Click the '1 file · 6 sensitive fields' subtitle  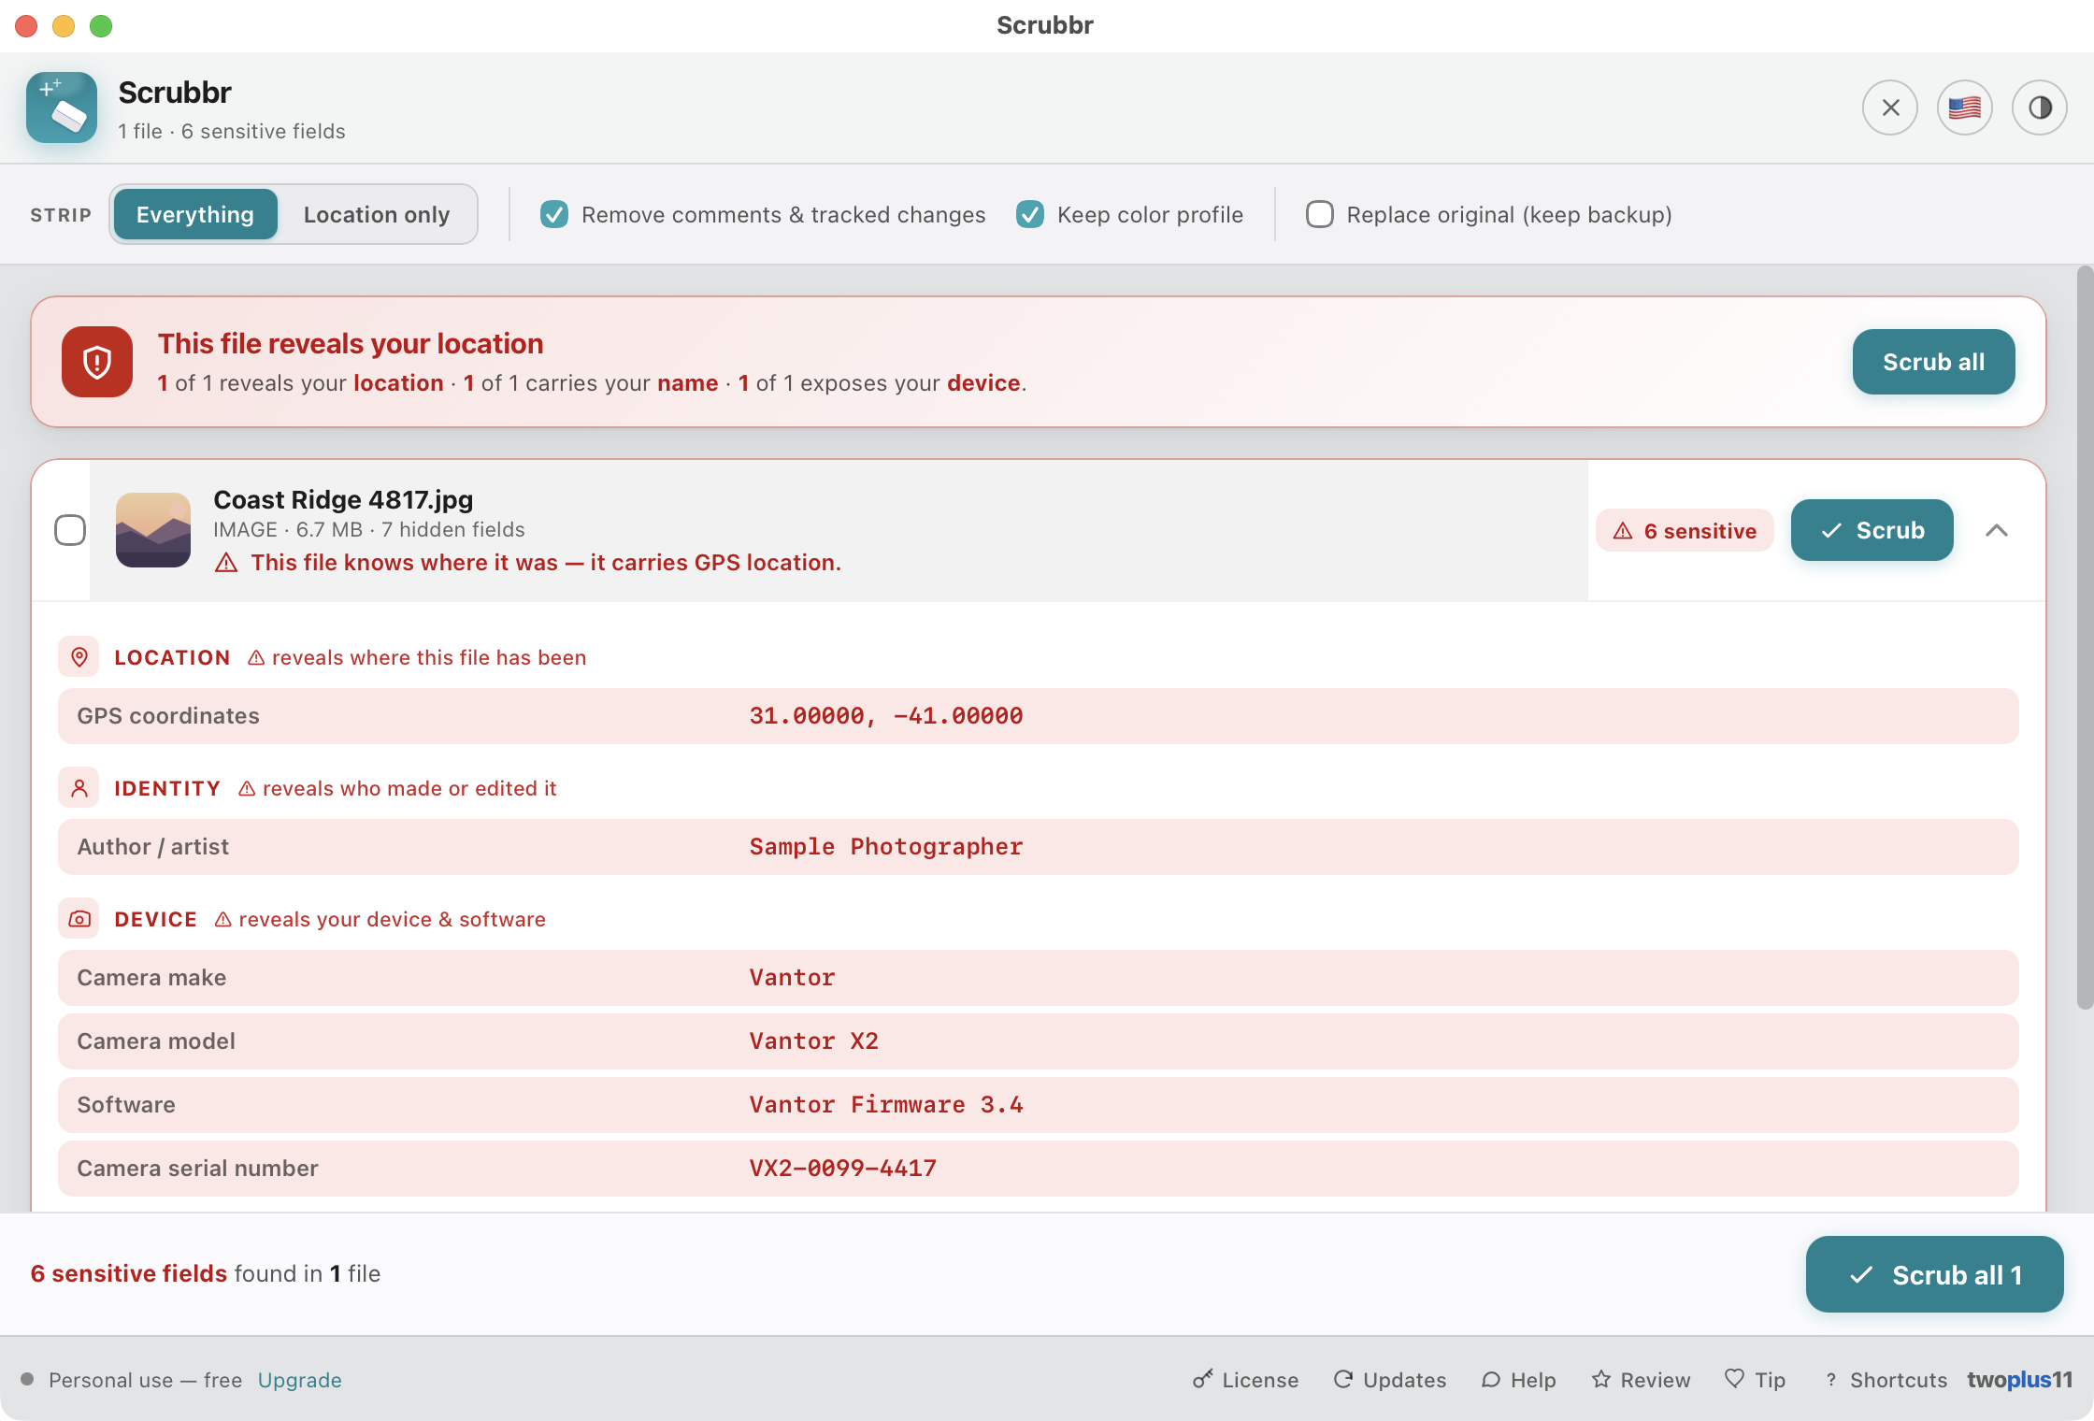click(x=232, y=131)
